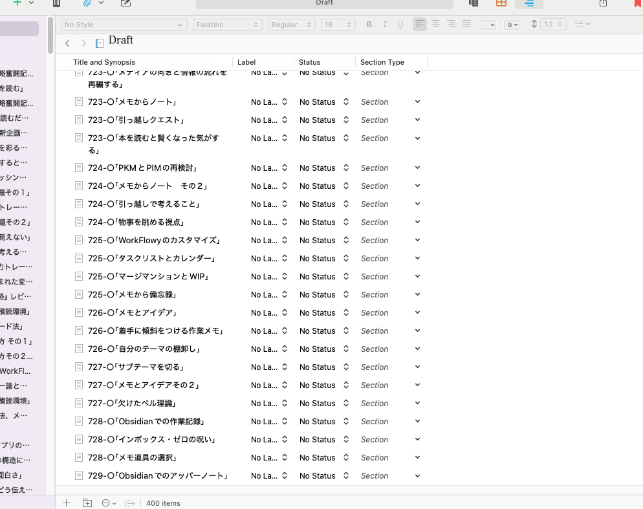Screen dimensions: 643x509
Task: Click the Draft quick search field
Action: [324, 3]
